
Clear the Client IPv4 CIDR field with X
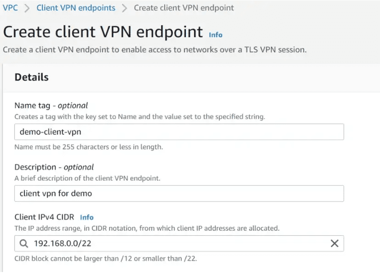[334, 243]
